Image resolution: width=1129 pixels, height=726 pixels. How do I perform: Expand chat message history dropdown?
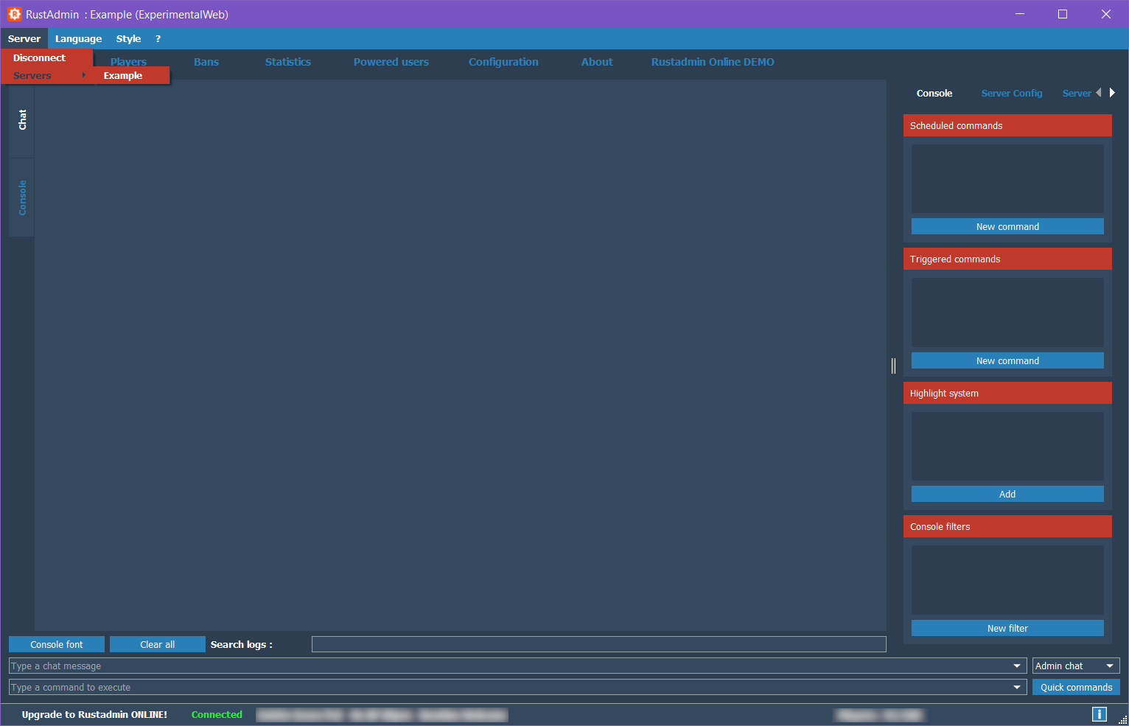click(x=1017, y=666)
